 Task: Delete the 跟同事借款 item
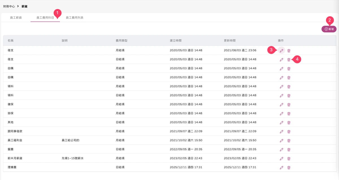(x=289, y=132)
